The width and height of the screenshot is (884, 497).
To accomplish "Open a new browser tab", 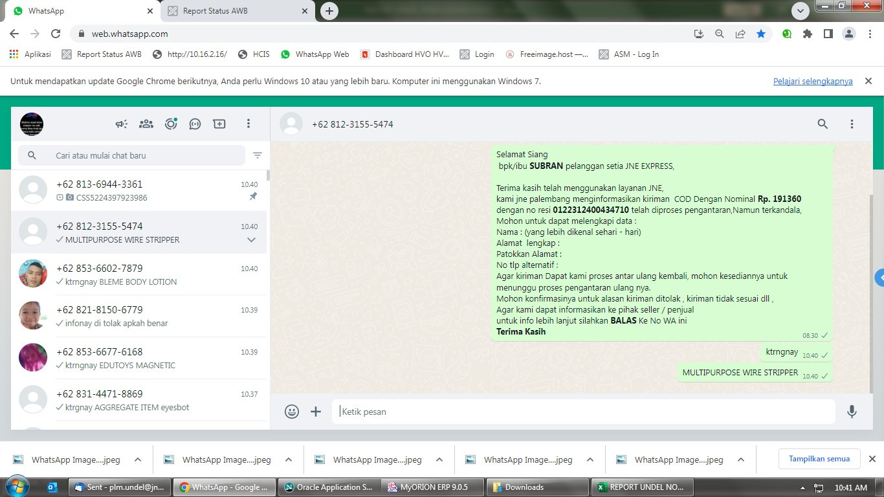I will point(329,11).
